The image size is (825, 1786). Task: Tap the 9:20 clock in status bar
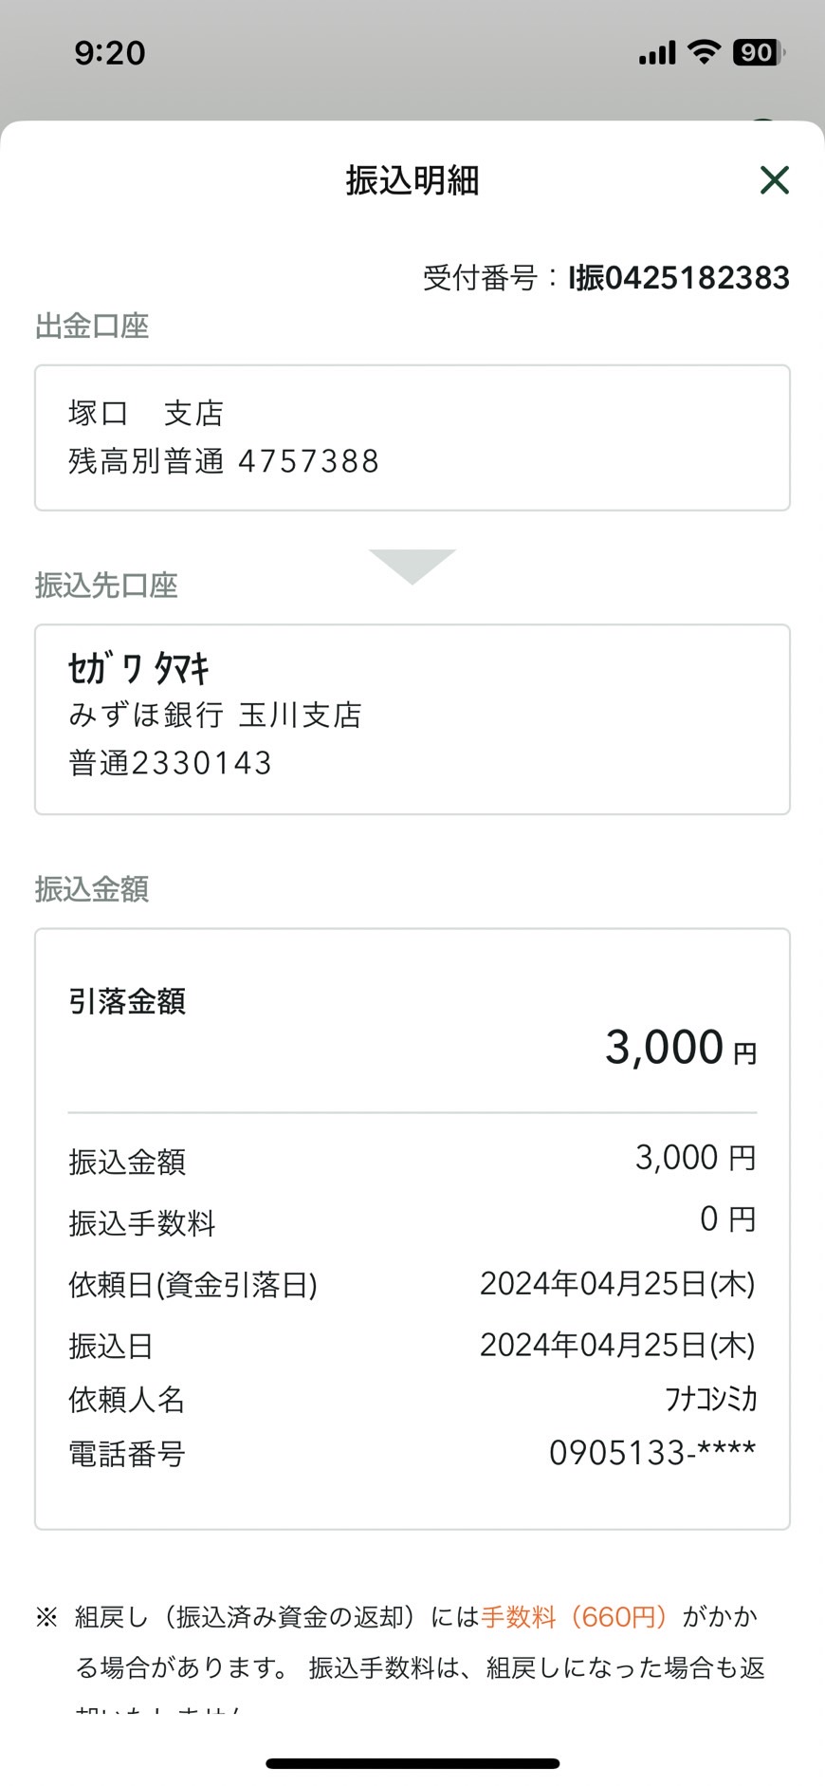[110, 53]
